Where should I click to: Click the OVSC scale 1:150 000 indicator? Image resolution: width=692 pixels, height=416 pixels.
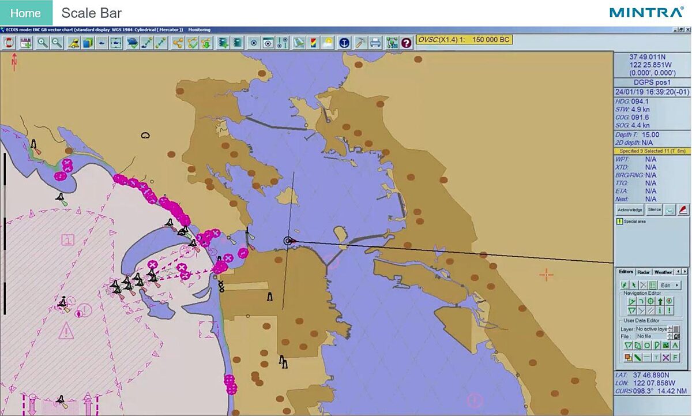[464, 40]
